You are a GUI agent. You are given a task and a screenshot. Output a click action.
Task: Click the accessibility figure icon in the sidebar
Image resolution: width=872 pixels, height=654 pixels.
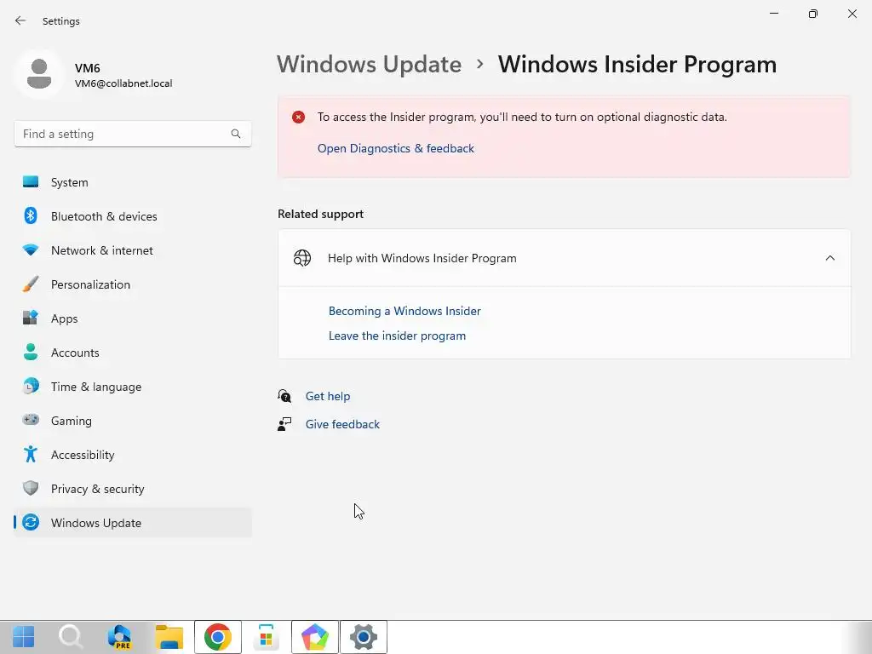(x=31, y=455)
